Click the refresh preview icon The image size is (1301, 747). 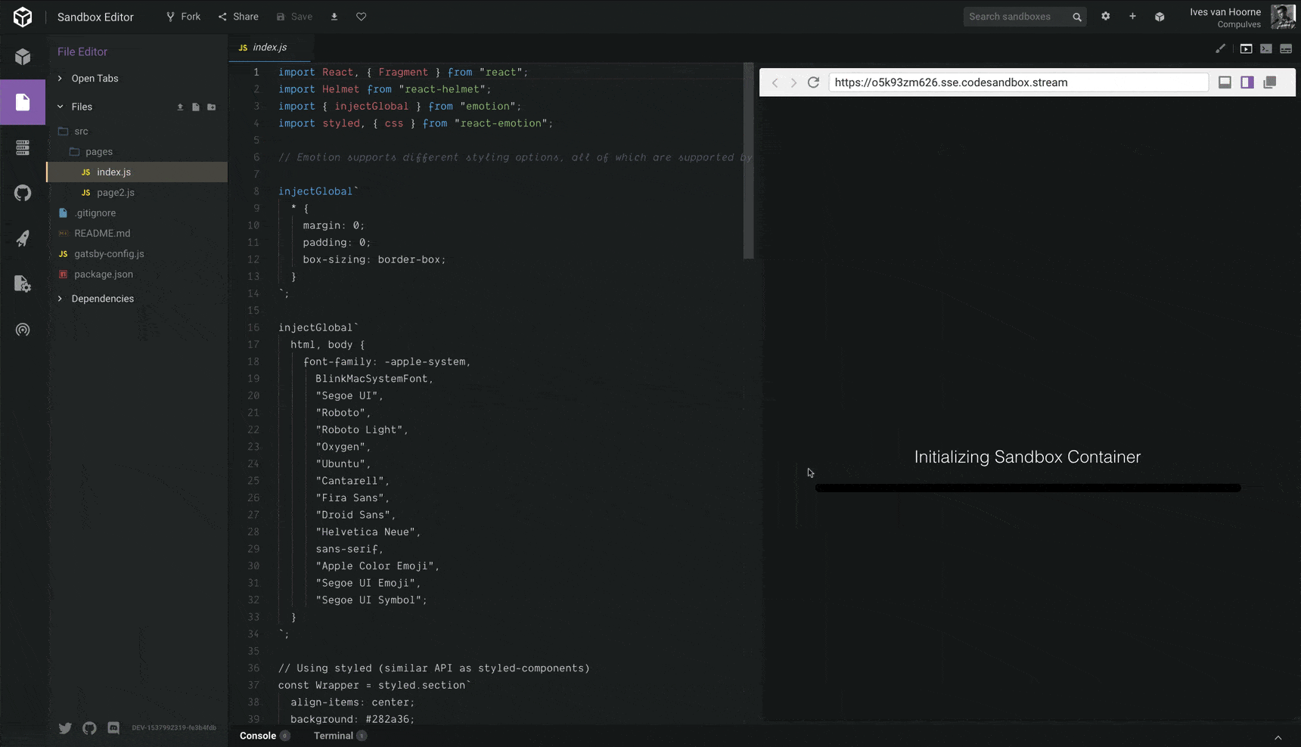click(x=813, y=82)
